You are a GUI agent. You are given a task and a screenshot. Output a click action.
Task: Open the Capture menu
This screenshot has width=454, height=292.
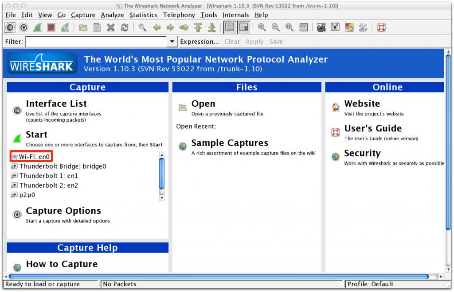(83, 15)
